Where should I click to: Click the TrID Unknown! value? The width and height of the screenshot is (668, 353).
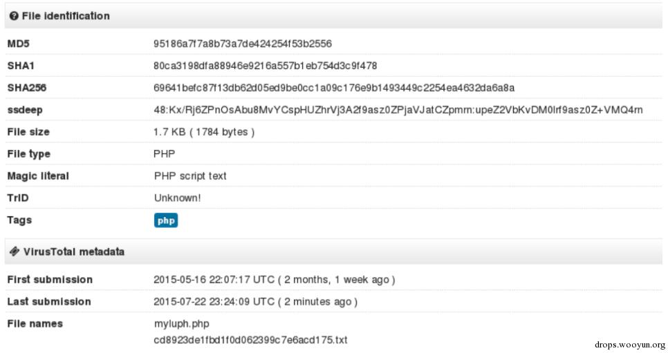coord(177,198)
